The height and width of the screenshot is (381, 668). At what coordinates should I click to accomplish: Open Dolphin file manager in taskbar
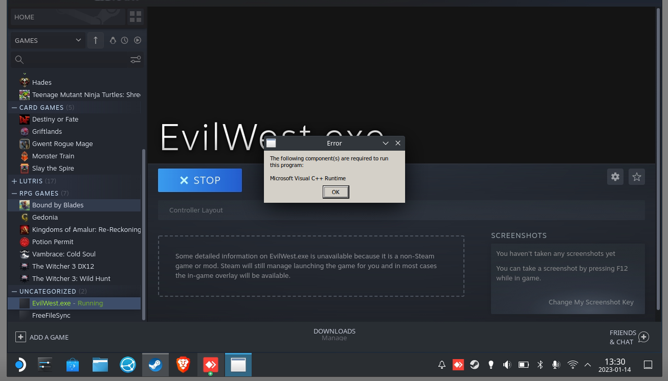pos(100,365)
